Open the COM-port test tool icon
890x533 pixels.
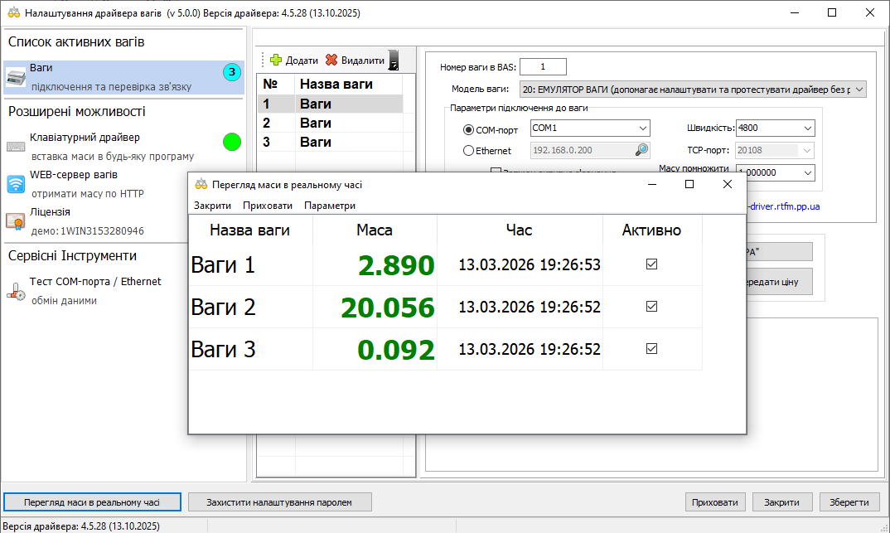[17, 290]
